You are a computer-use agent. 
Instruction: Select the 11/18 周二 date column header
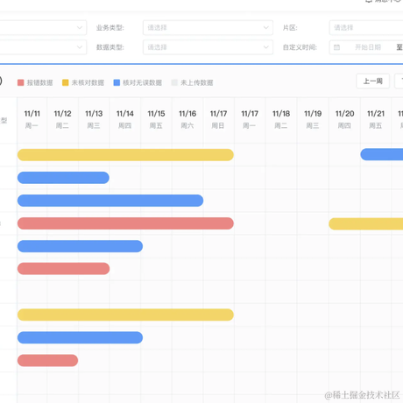(x=281, y=119)
